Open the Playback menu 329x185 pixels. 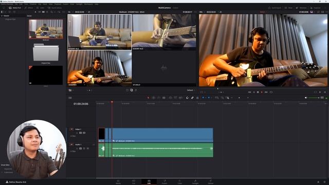(58, 4)
